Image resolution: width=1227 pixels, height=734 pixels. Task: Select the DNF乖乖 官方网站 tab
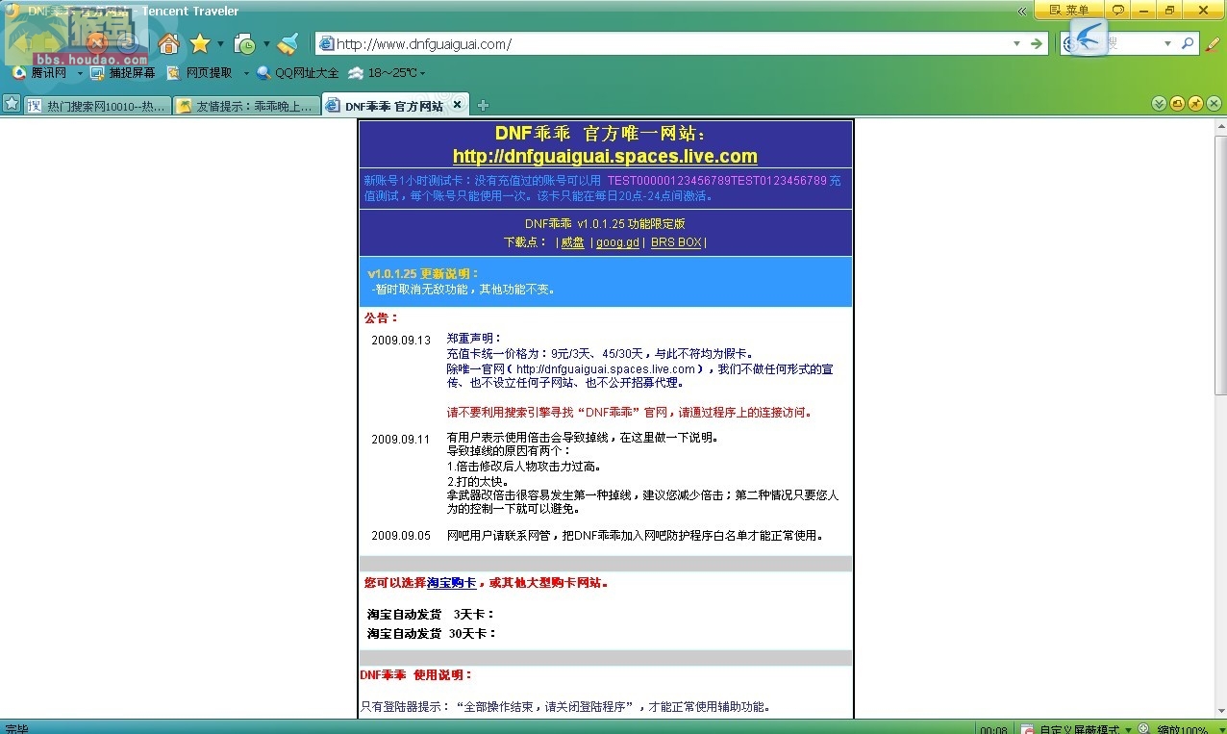[394, 105]
